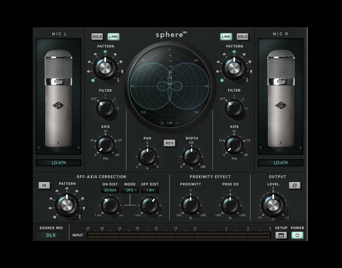This screenshot has width=342, height=268.
Task: Select Off-Axis Correction figure-8 pattern icon
Action: [x=80, y=217]
